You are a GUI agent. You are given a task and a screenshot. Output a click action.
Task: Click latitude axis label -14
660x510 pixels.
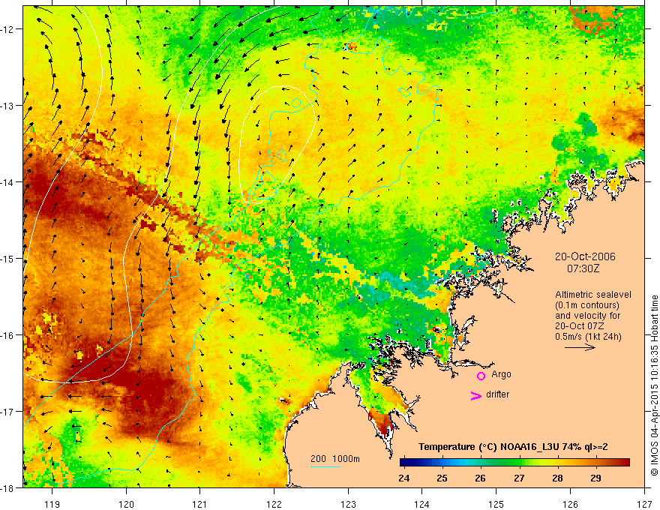(8, 182)
